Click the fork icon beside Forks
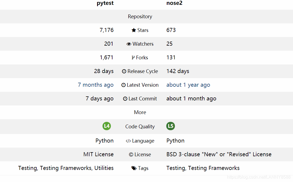This screenshot has height=182, width=293. pyautogui.click(x=133, y=58)
